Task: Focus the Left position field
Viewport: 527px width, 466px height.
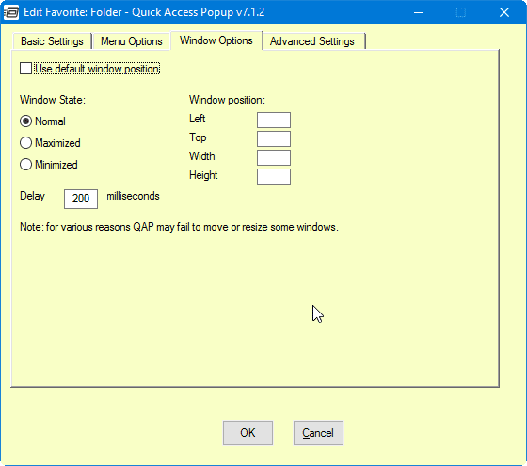Action: pos(274,121)
